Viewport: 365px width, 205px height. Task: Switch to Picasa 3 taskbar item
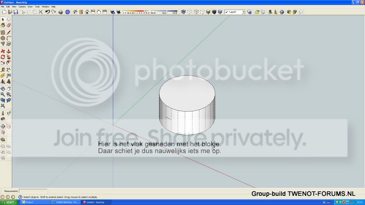tap(35, 202)
